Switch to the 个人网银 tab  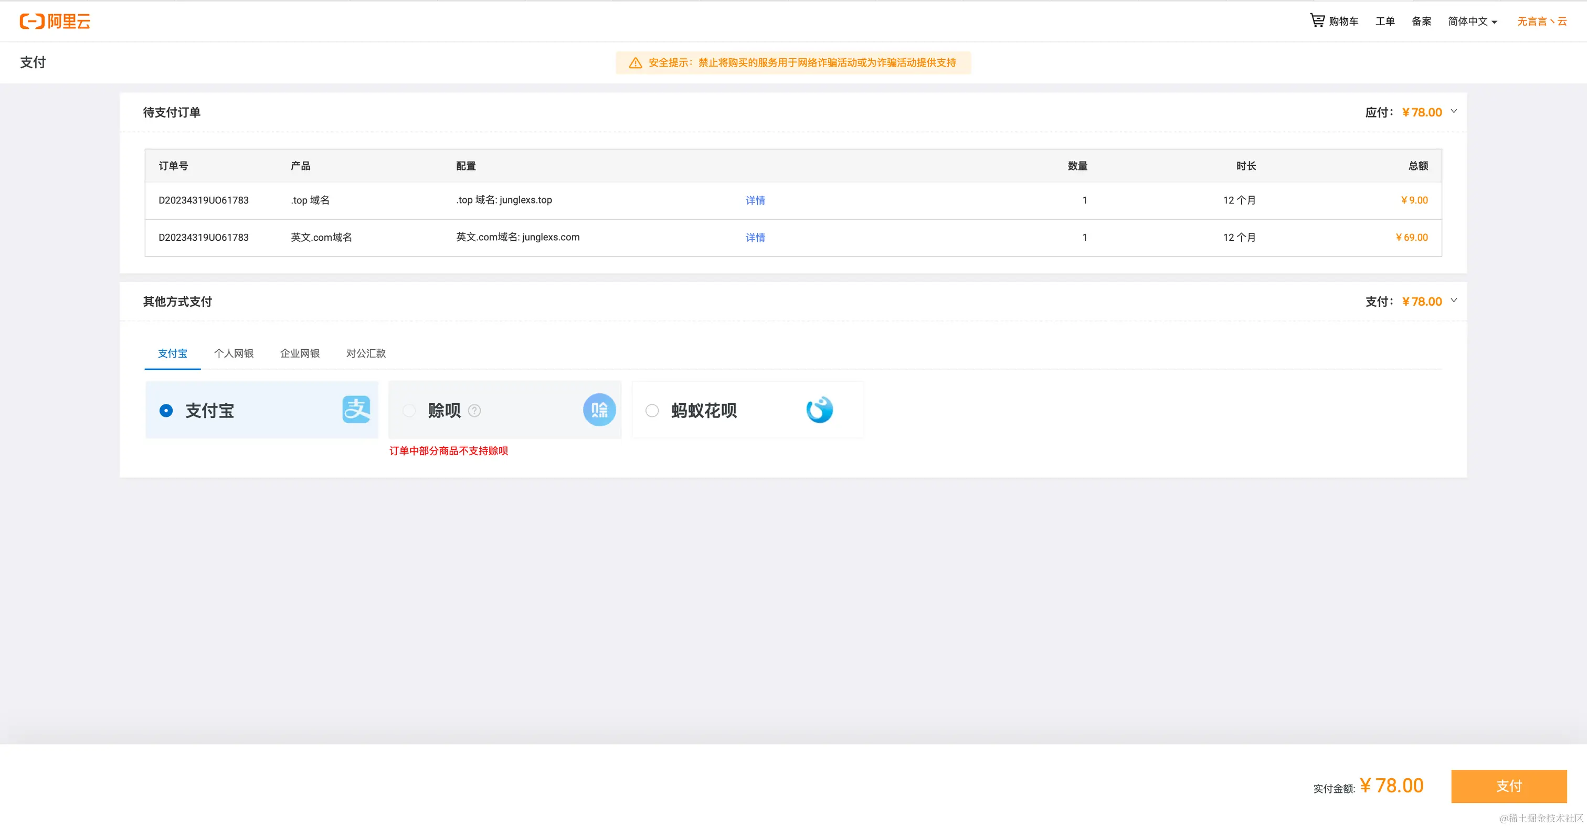234,353
